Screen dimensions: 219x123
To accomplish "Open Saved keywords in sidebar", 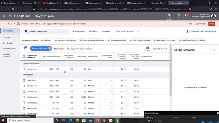I will 9,49.
